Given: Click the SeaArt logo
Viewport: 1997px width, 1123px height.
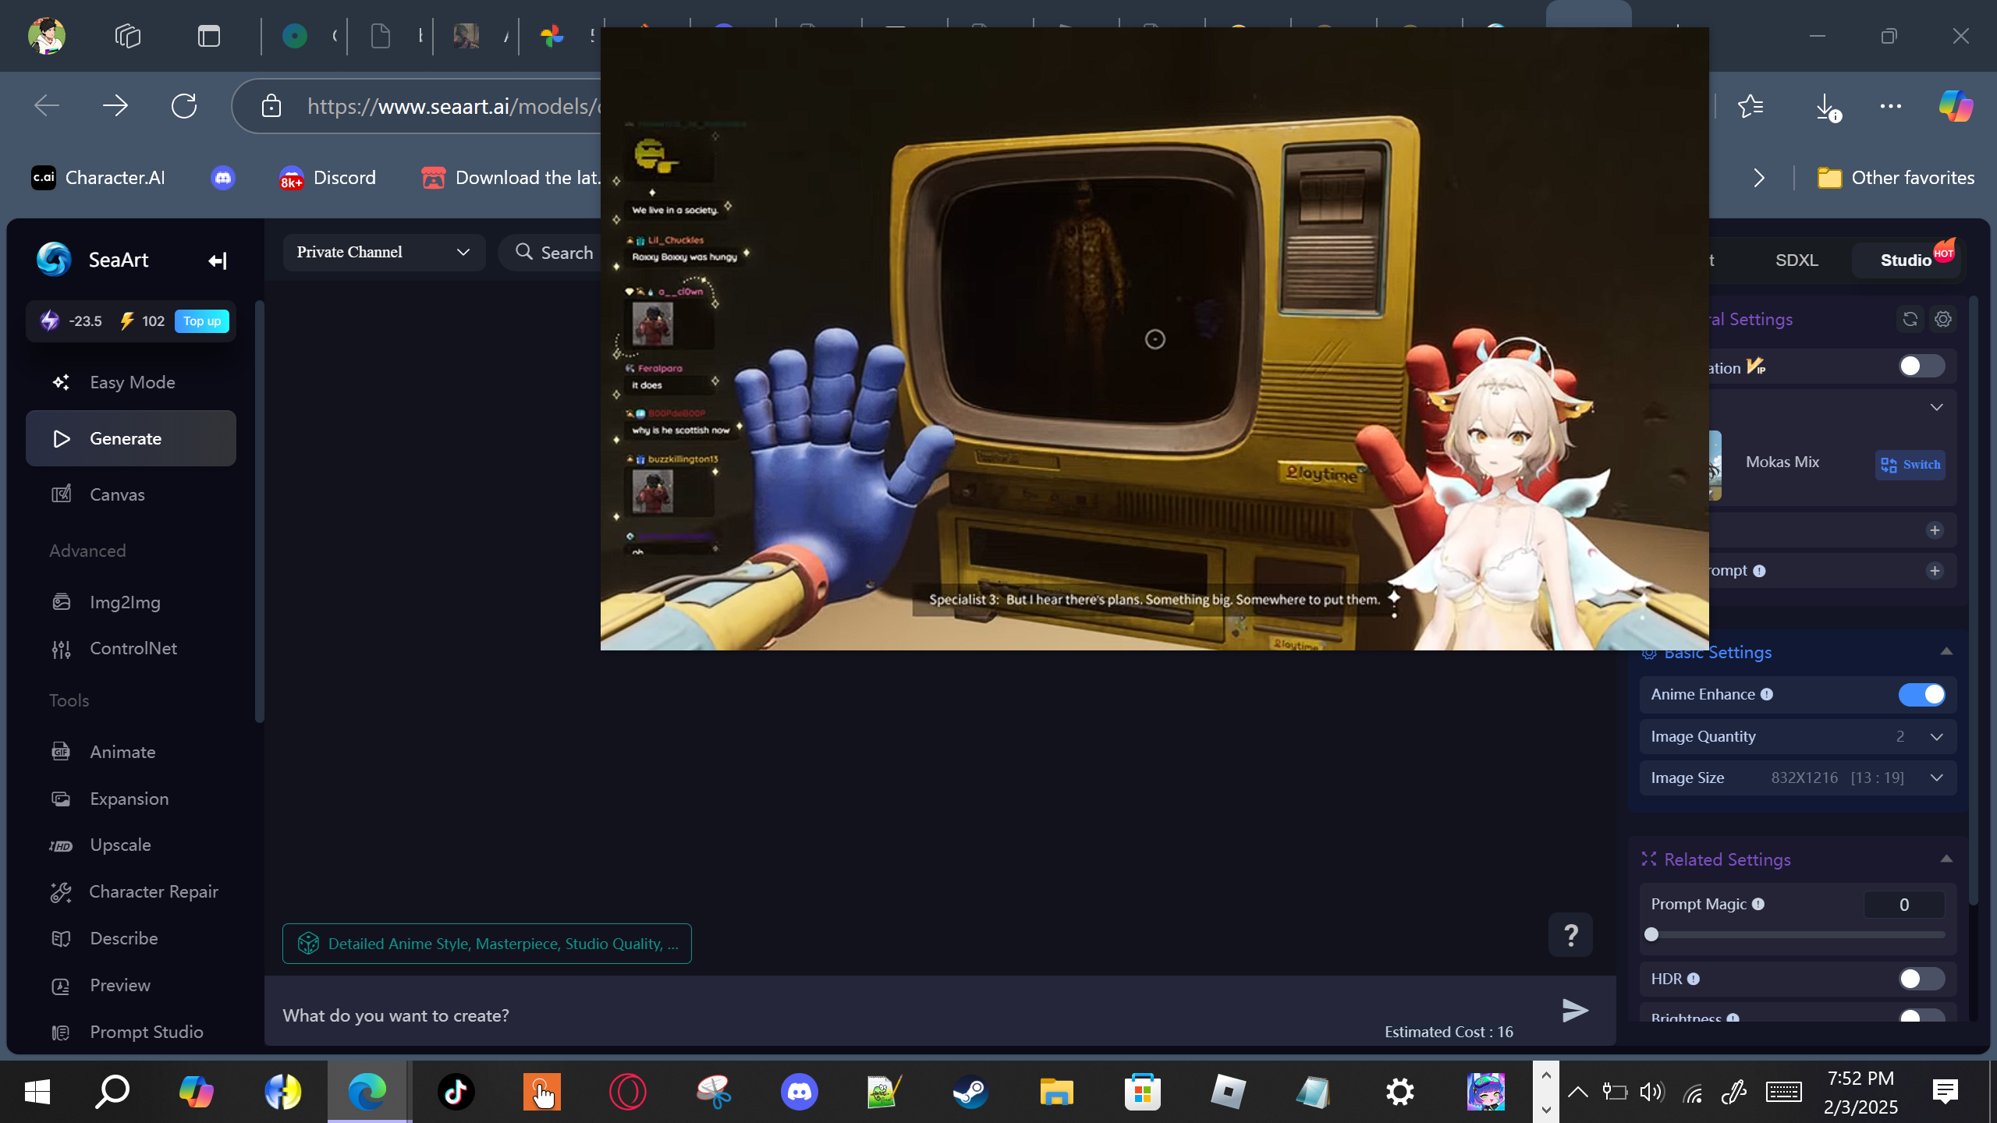Looking at the screenshot, I should (x=54, y=260).
